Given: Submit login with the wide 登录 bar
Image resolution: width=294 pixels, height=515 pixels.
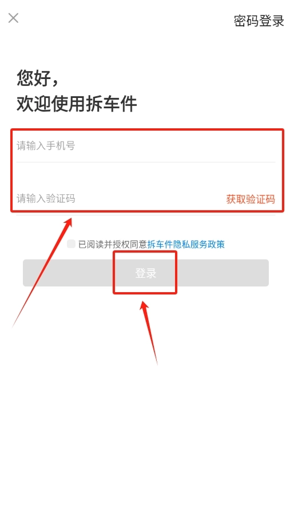Looking at the screenshot, I should point(146,273).
